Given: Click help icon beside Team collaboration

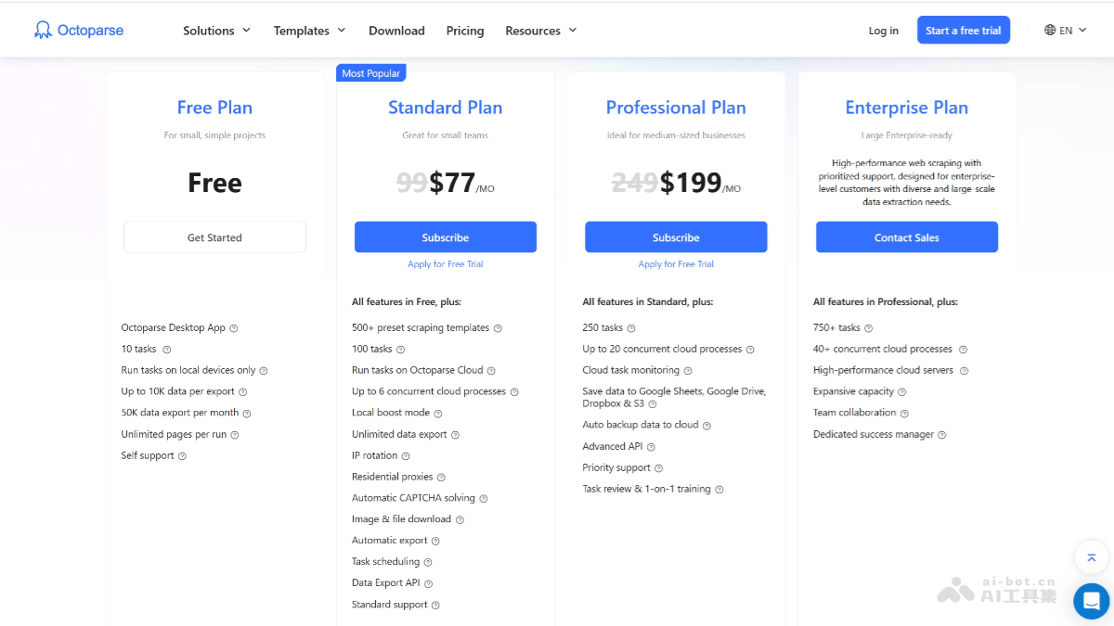Looking at the screenshot, I should pos(904,414).
